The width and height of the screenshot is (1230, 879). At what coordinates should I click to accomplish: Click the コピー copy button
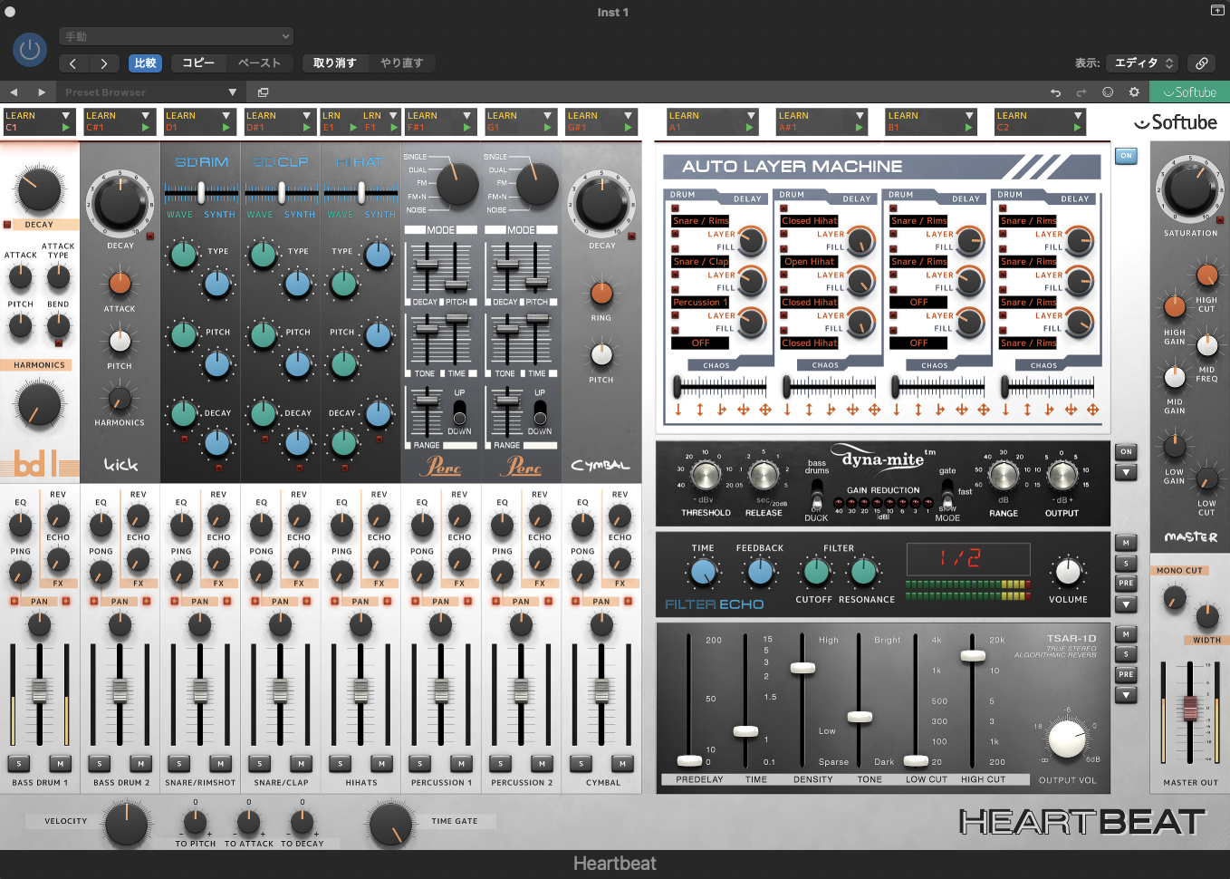point(198,63)
